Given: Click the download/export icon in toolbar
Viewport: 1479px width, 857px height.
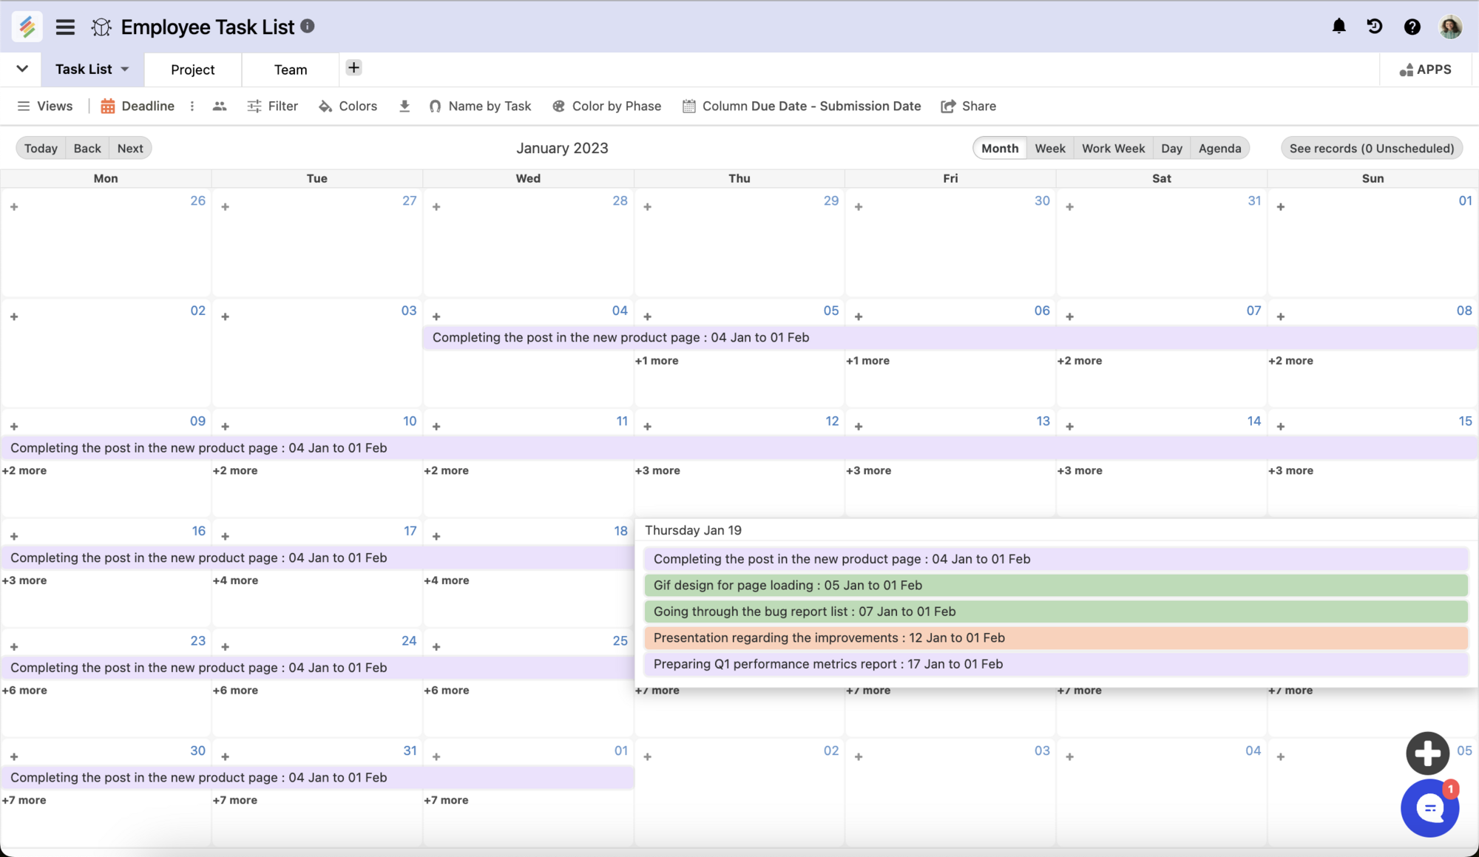Looking at the screenshot, I should tap(405, 106).
